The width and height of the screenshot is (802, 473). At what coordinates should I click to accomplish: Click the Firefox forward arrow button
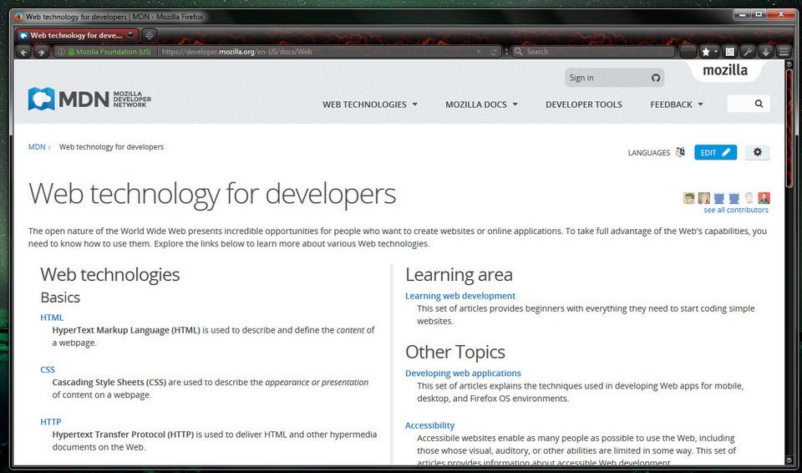pos(41,51)
